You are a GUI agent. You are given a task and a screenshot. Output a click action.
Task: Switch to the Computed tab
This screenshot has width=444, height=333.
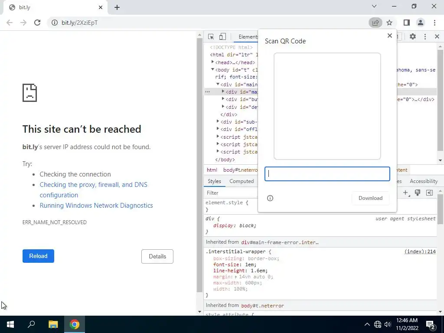[x=242, y=181]
